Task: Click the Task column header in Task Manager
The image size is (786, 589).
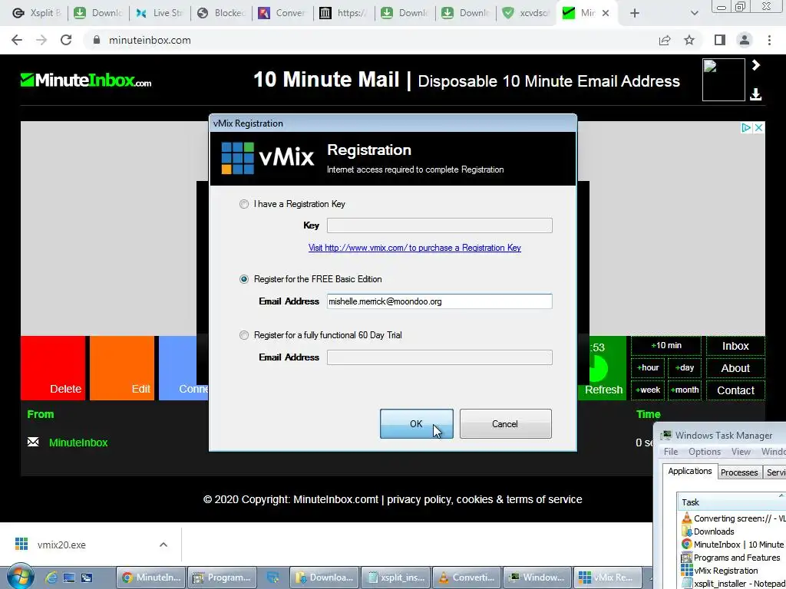Action: [x=732, y=502]
